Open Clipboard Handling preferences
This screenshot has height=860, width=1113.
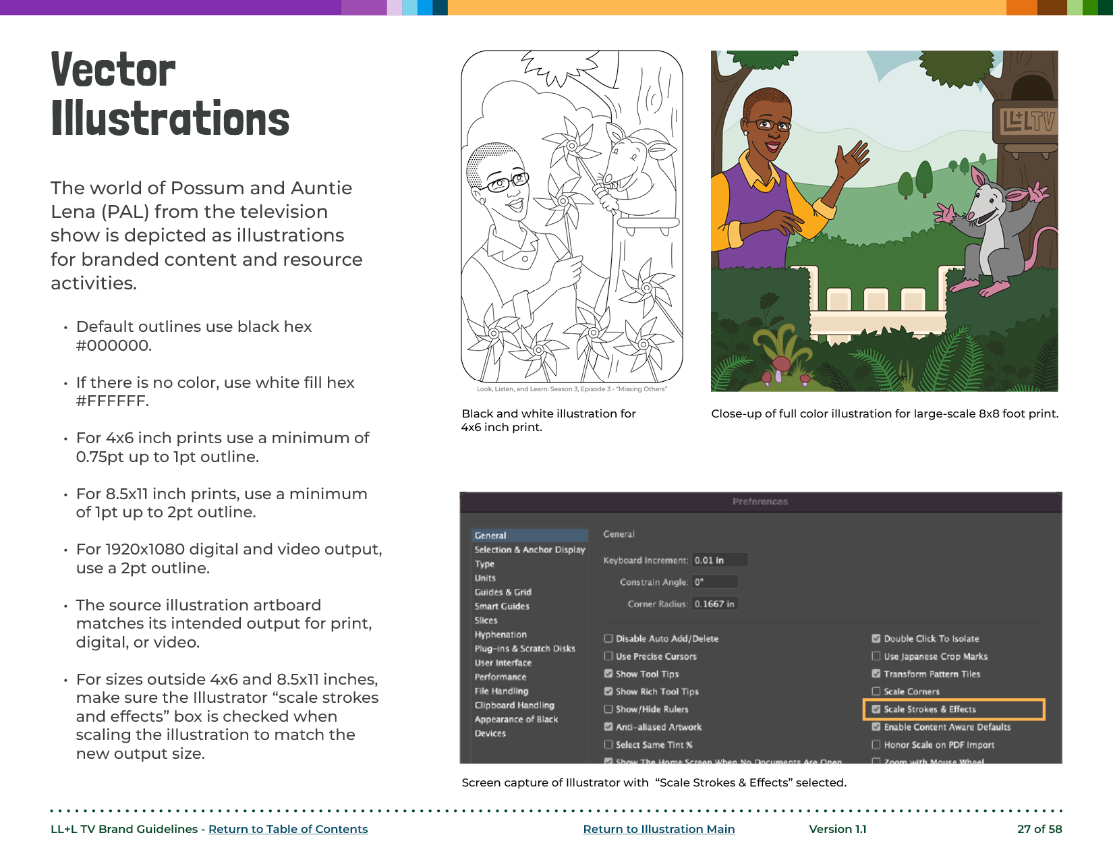click(x=514, y=706)
